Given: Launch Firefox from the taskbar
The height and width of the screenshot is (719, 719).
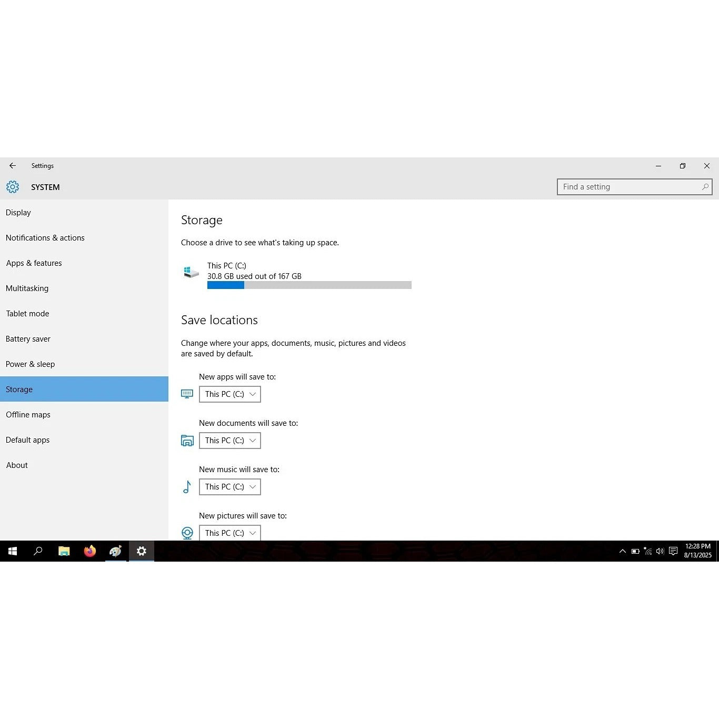Looking at the screenshot, I should pos(90,551).
